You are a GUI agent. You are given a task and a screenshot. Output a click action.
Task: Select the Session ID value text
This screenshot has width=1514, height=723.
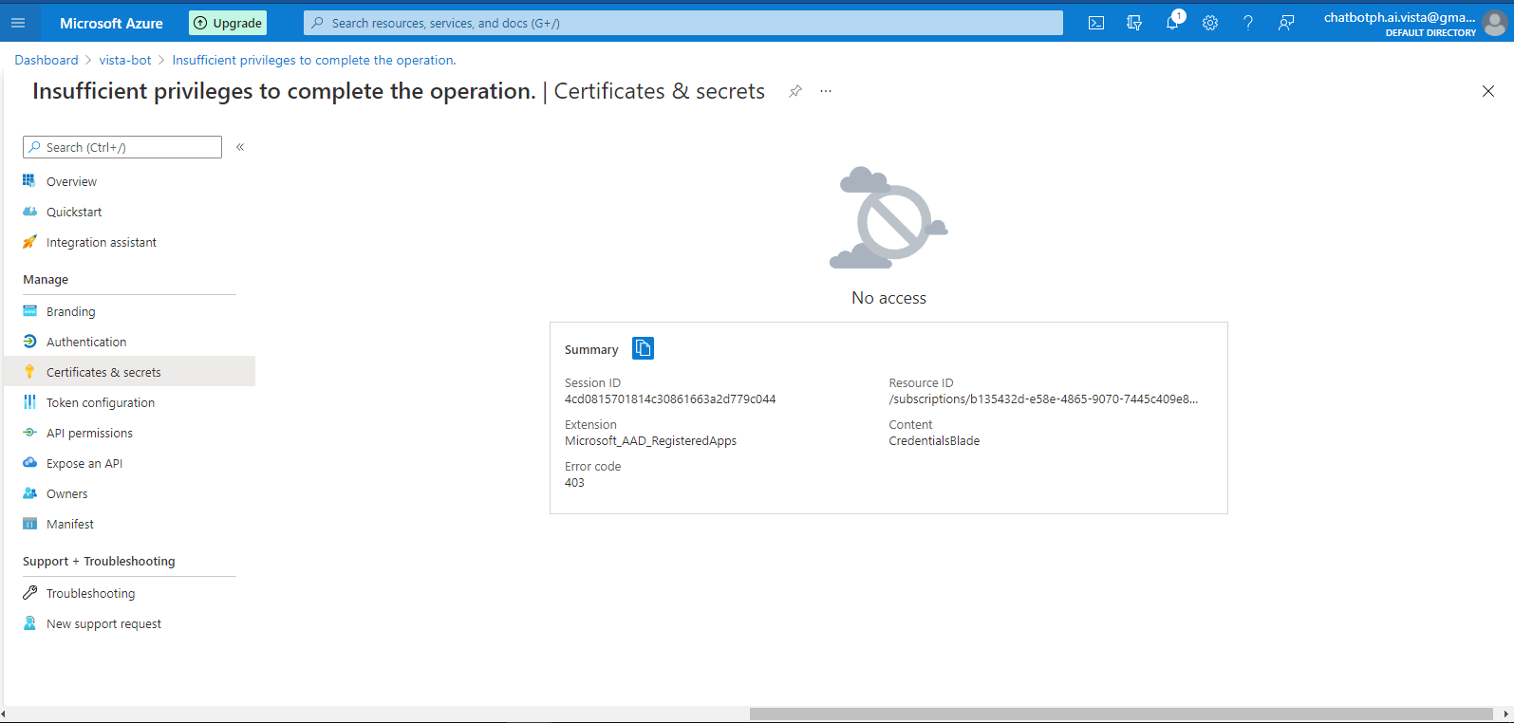point(670,399)
